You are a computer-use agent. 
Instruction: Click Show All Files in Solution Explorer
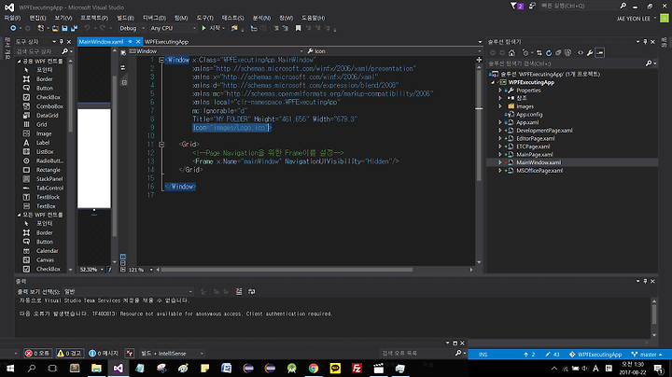point(567,52)
